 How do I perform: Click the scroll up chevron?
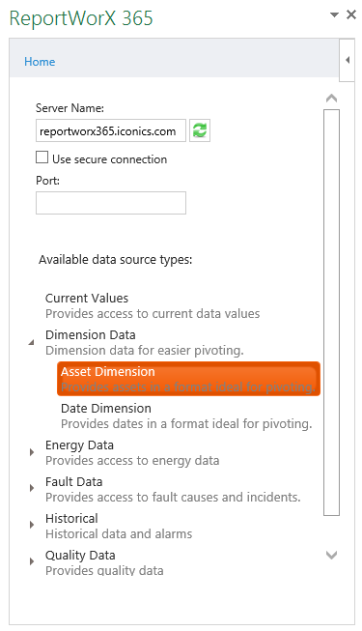[x=331, y=99]
